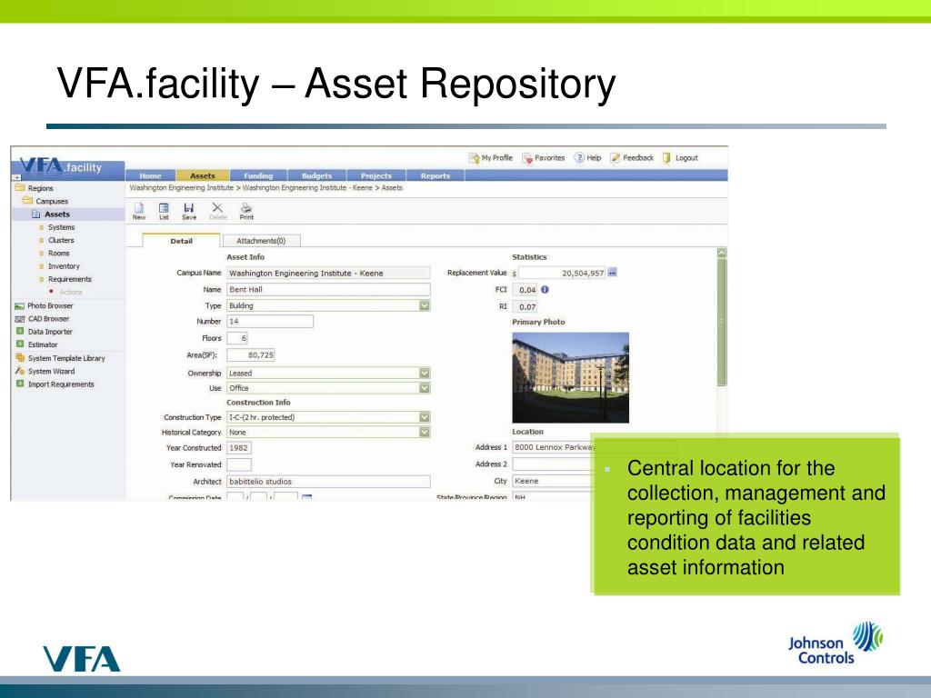Click the Architect field babittelio studios
The width and height of the screenshot is (931, 698).
pyautogui.click(x=328, y=482)
